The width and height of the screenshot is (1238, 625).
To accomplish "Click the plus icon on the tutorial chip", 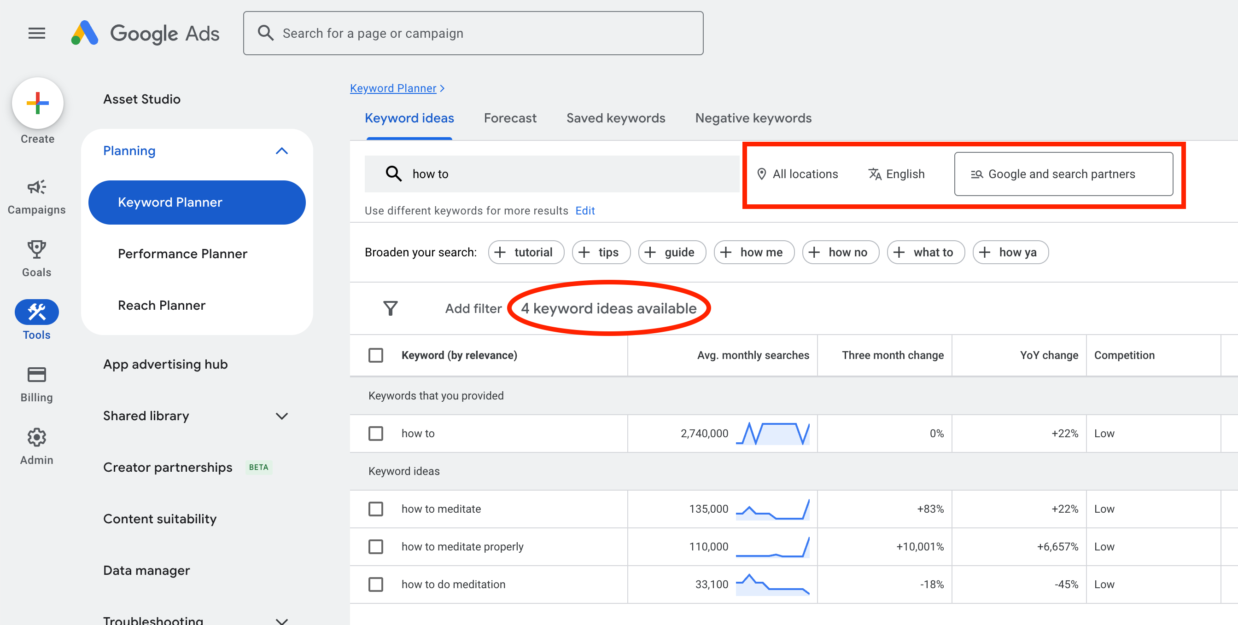I will (x=500, y=252).
